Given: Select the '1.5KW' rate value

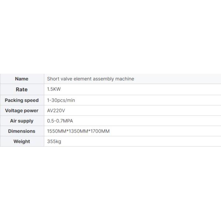Looking at the screenshot, I should pos(53,90).
